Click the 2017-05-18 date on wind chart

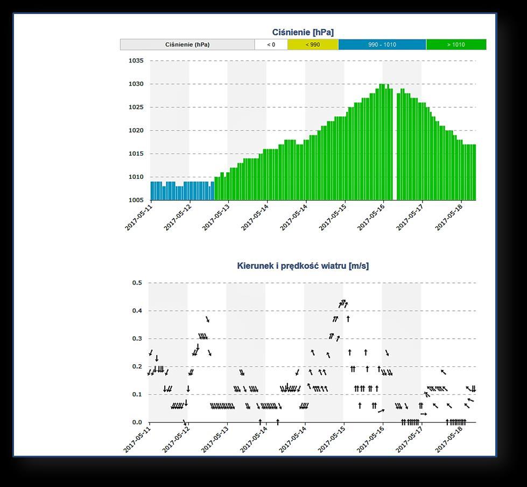pos(449,439)
